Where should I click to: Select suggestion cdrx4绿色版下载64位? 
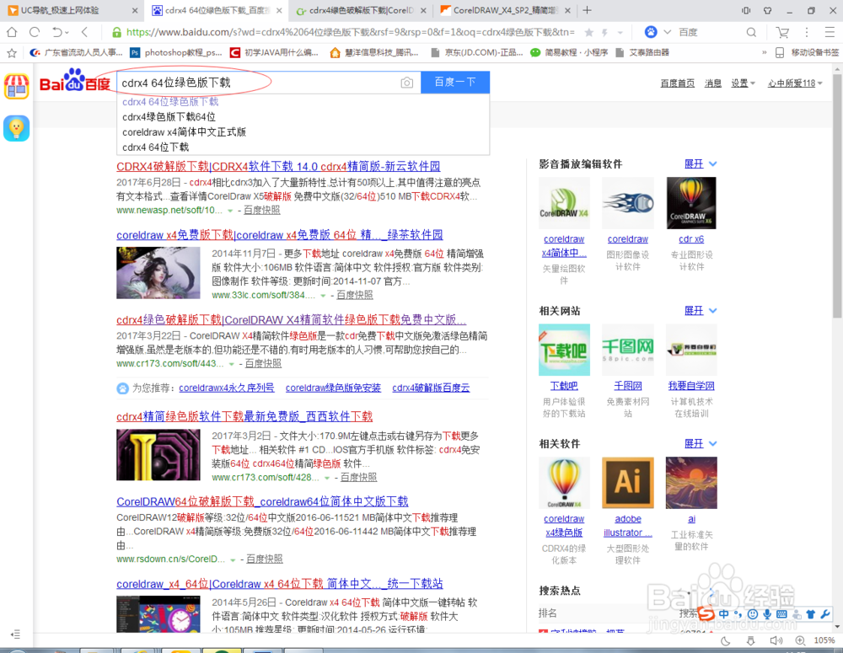(x=169, y=117)
